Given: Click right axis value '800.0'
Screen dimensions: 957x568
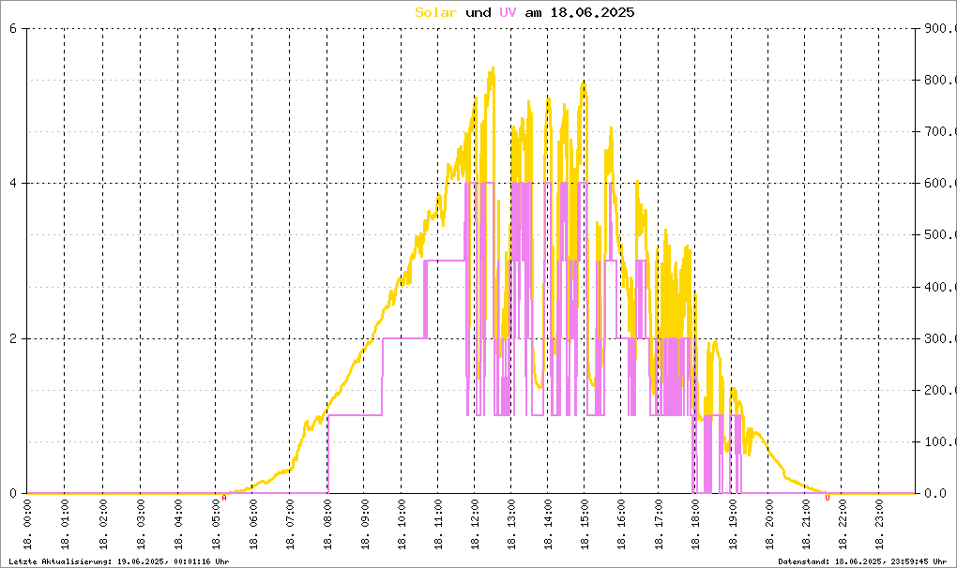Looking at the screenshot, I should click(939, 81).
